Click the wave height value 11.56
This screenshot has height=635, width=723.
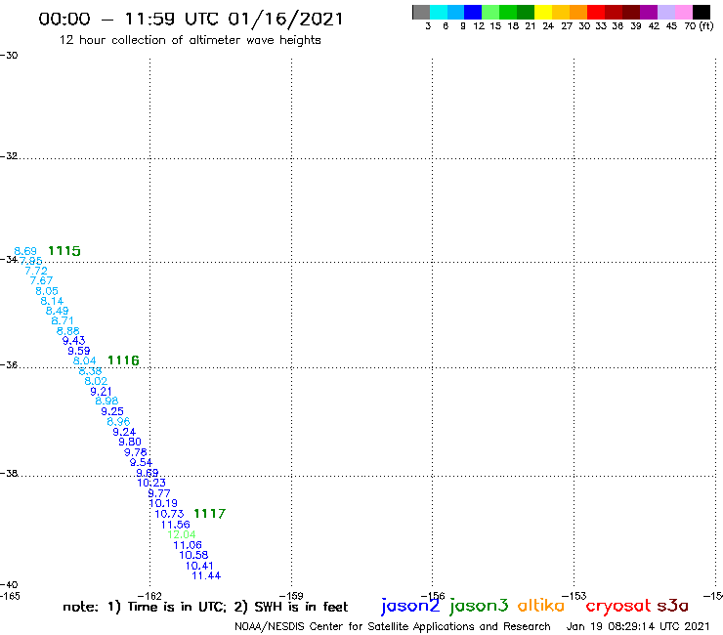pos(175,525)
